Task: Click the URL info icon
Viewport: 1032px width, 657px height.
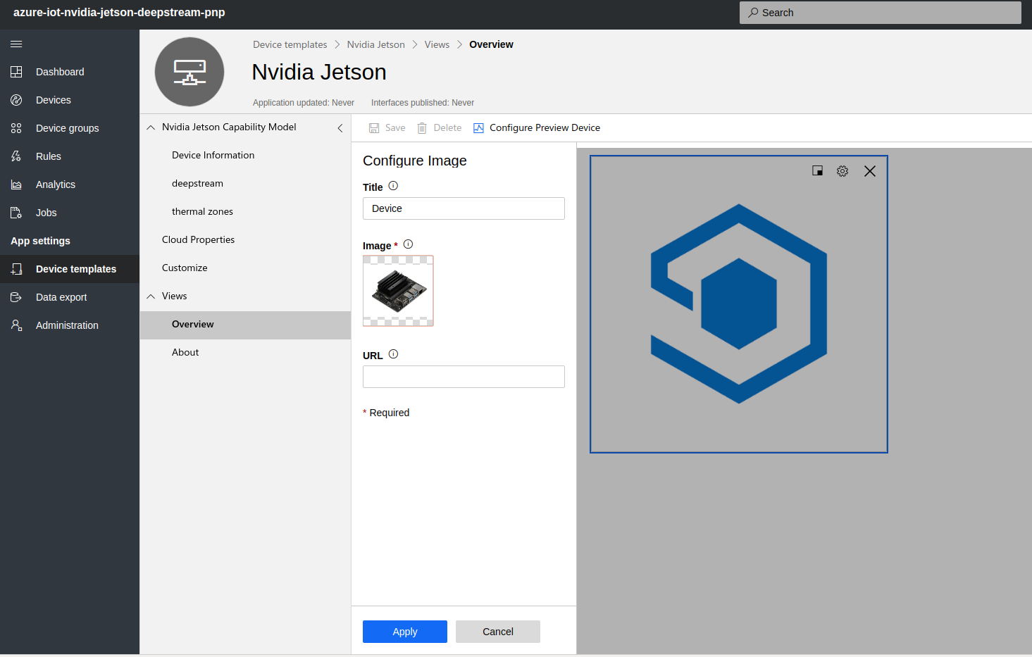Action: (x=393, y=354)
